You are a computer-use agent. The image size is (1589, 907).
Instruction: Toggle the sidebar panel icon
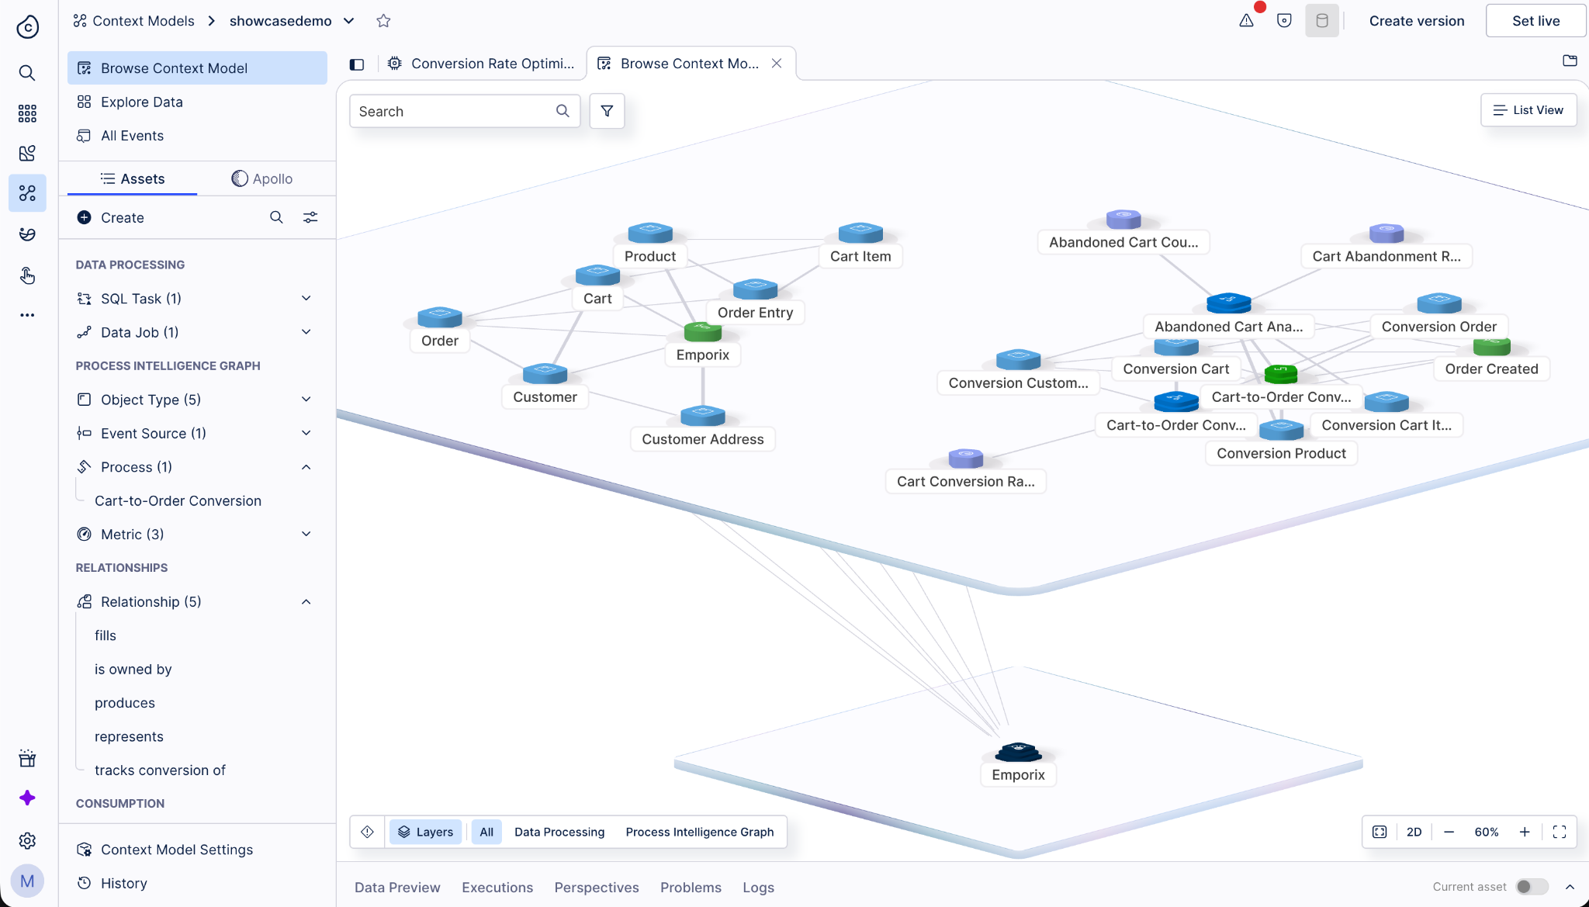(x=357, y=64)
